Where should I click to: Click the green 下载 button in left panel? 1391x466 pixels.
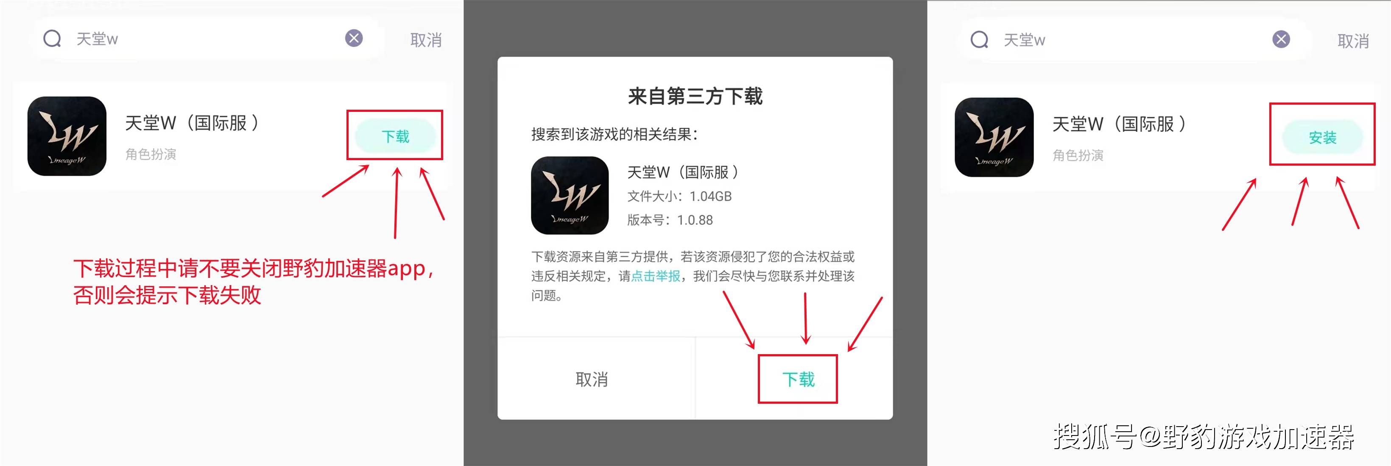click(x=395, y=136)
